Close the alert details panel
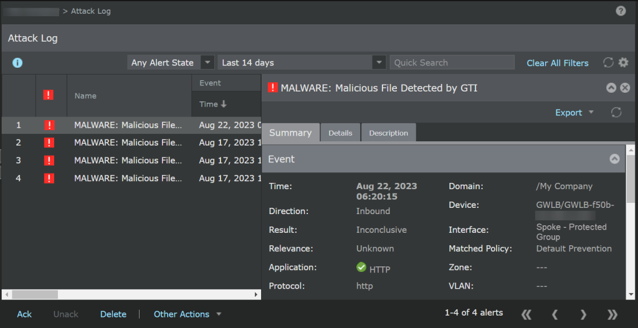638x328 pixels. pyautogui.click(x=625, y=88)
